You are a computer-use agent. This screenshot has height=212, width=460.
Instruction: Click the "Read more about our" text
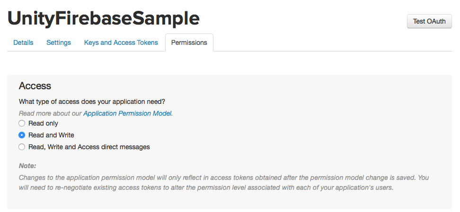[50, 113]
